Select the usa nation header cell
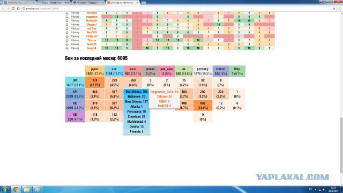Image resolution: width=343 pixels, height=193 pixels. 114,71
